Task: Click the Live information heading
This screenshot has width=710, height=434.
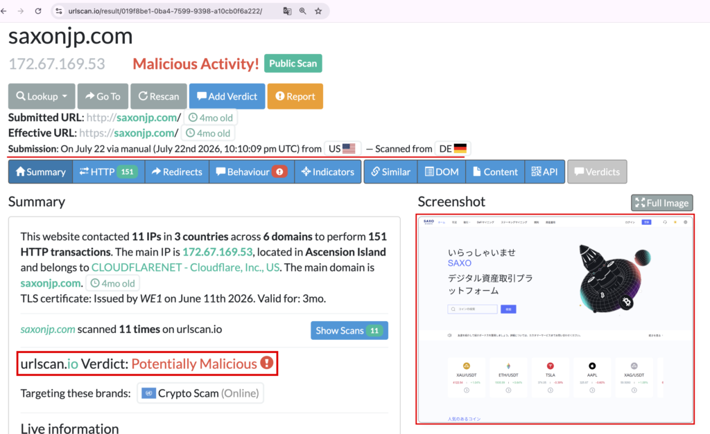Action: [70, 428]
